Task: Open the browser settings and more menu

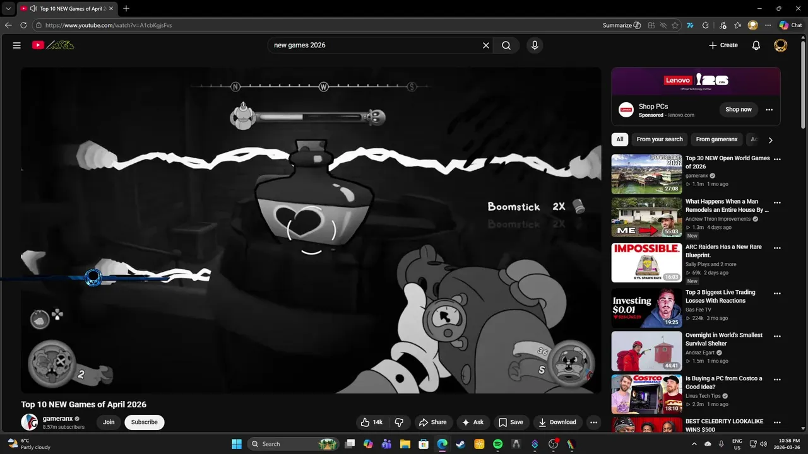Action: pyautogui.click(x=768, y=25)
